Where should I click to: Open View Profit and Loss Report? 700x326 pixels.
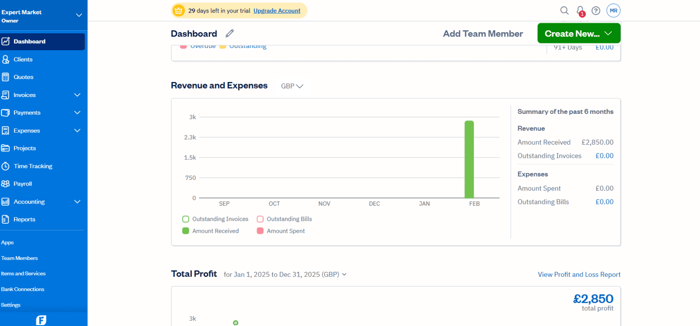(x=579, y=274)
